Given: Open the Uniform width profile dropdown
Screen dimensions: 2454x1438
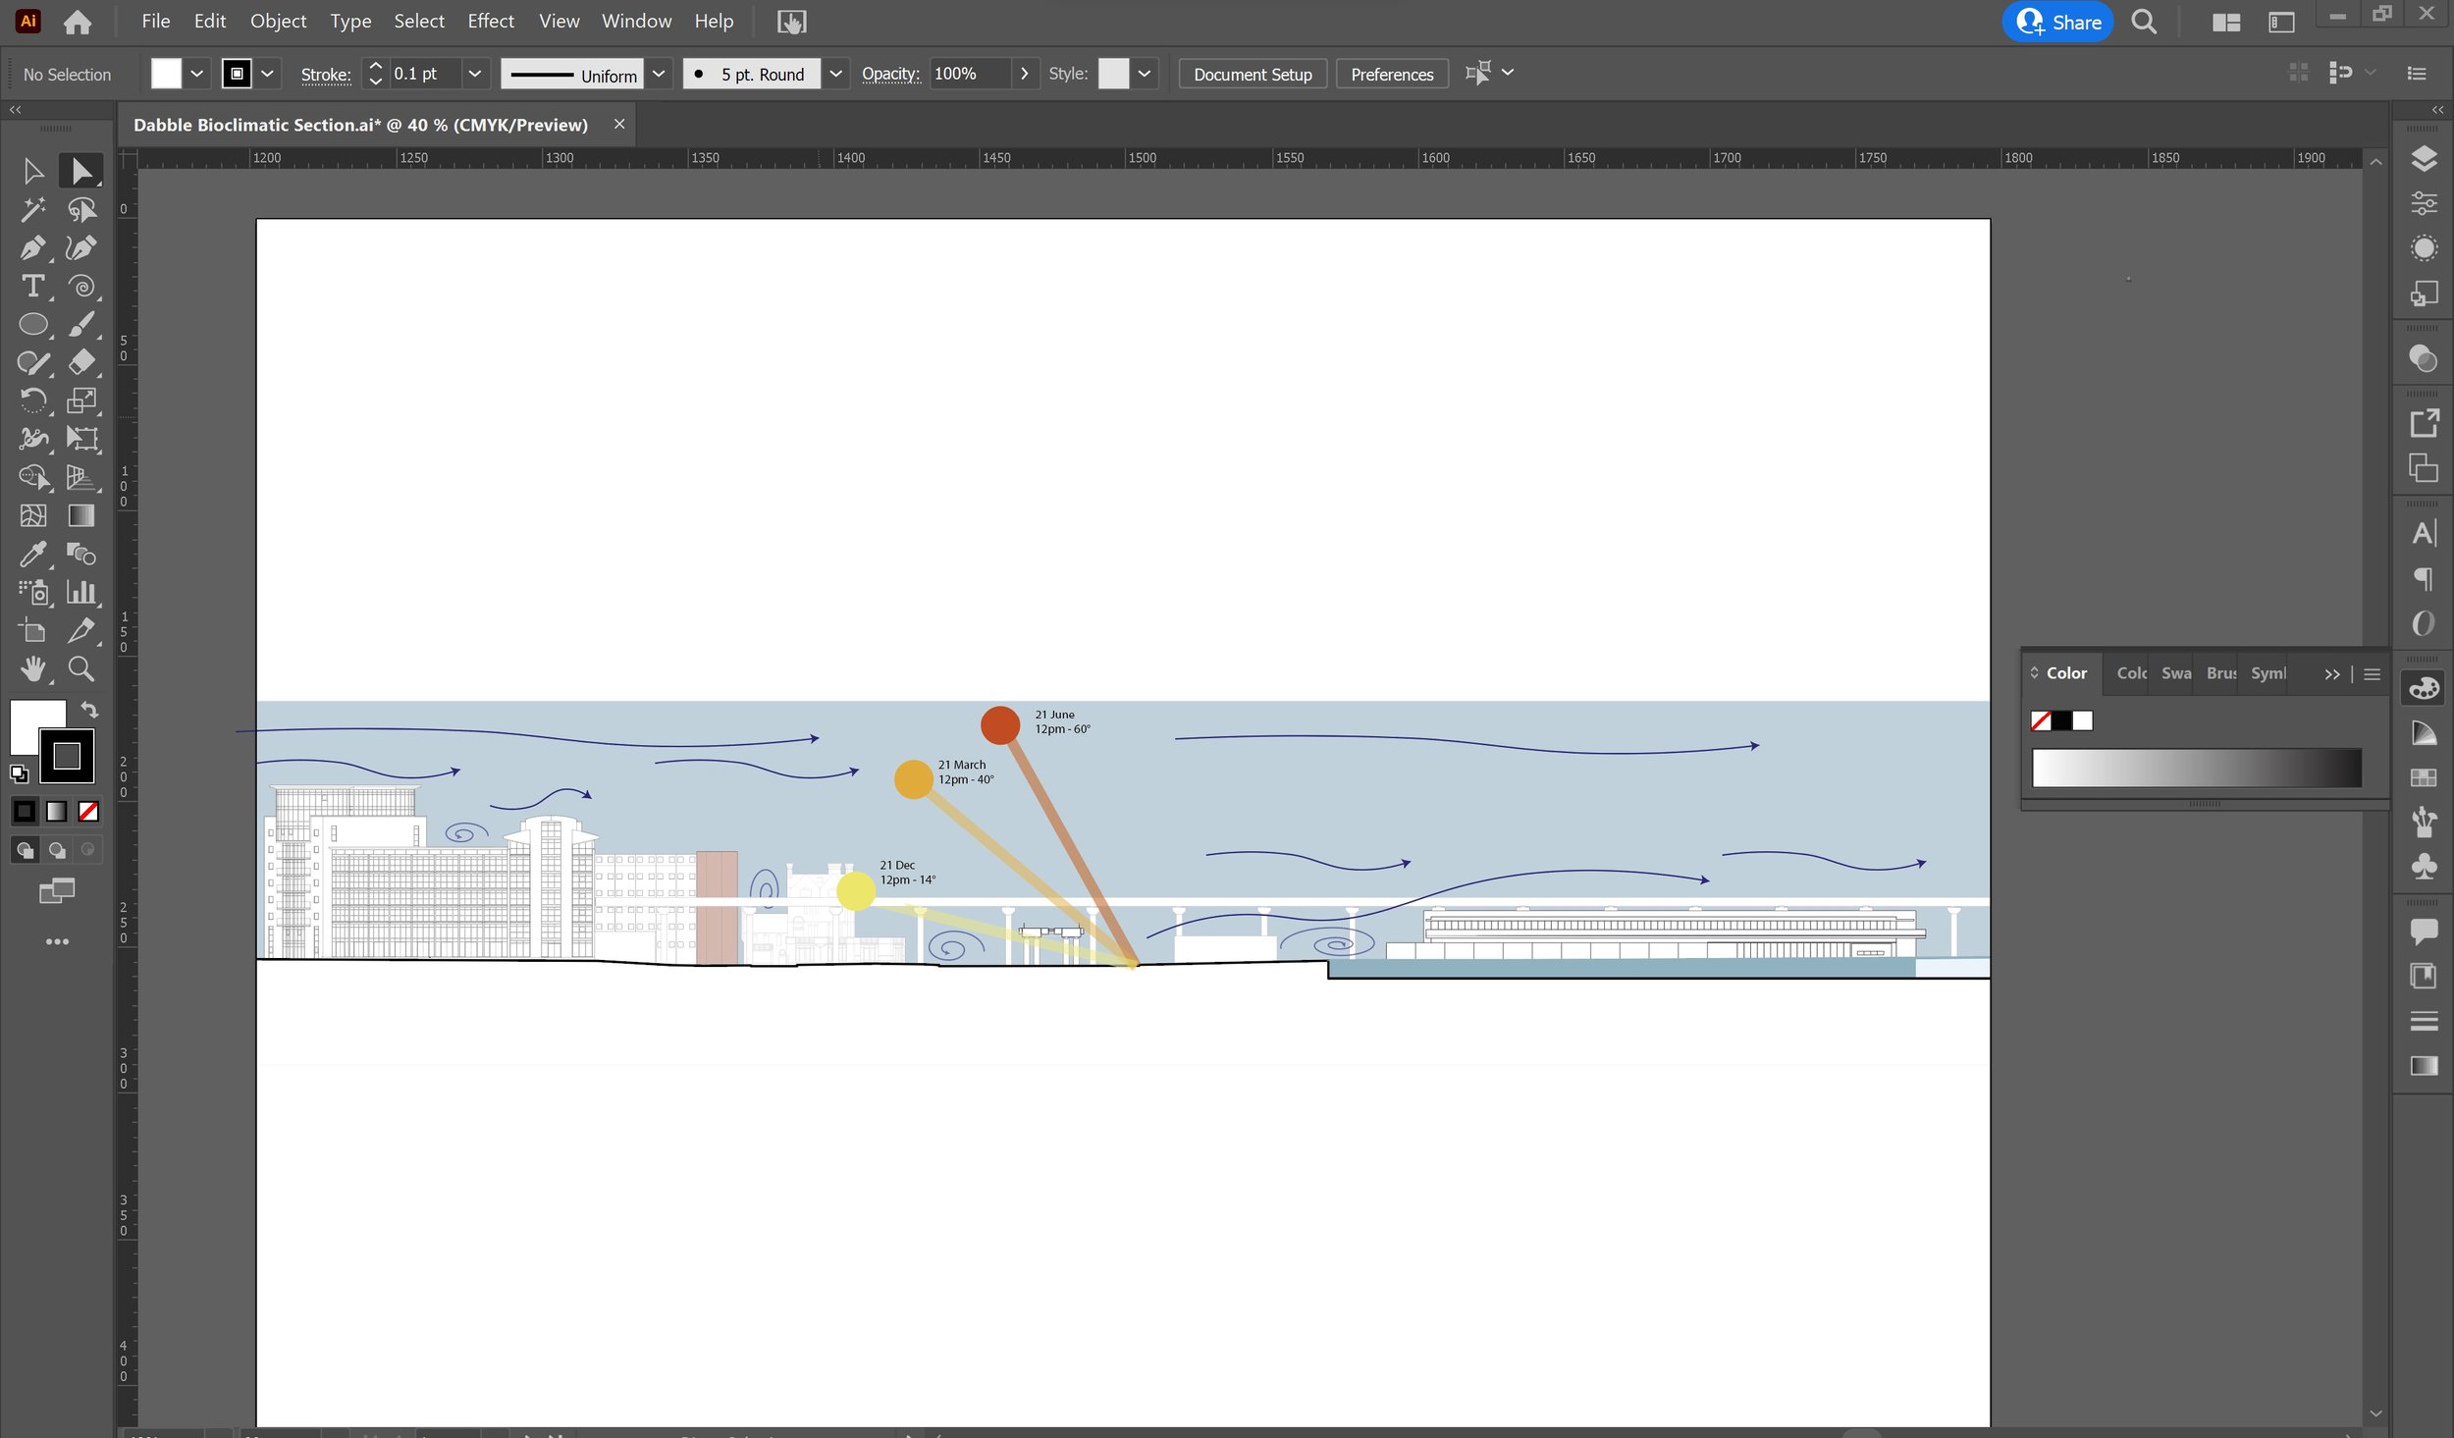Looking at the screenshot, I should (x=659, y=74).
